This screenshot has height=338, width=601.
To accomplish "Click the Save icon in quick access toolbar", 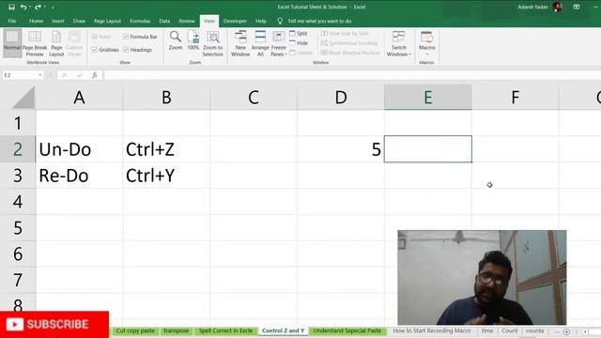I will [11, 7].
